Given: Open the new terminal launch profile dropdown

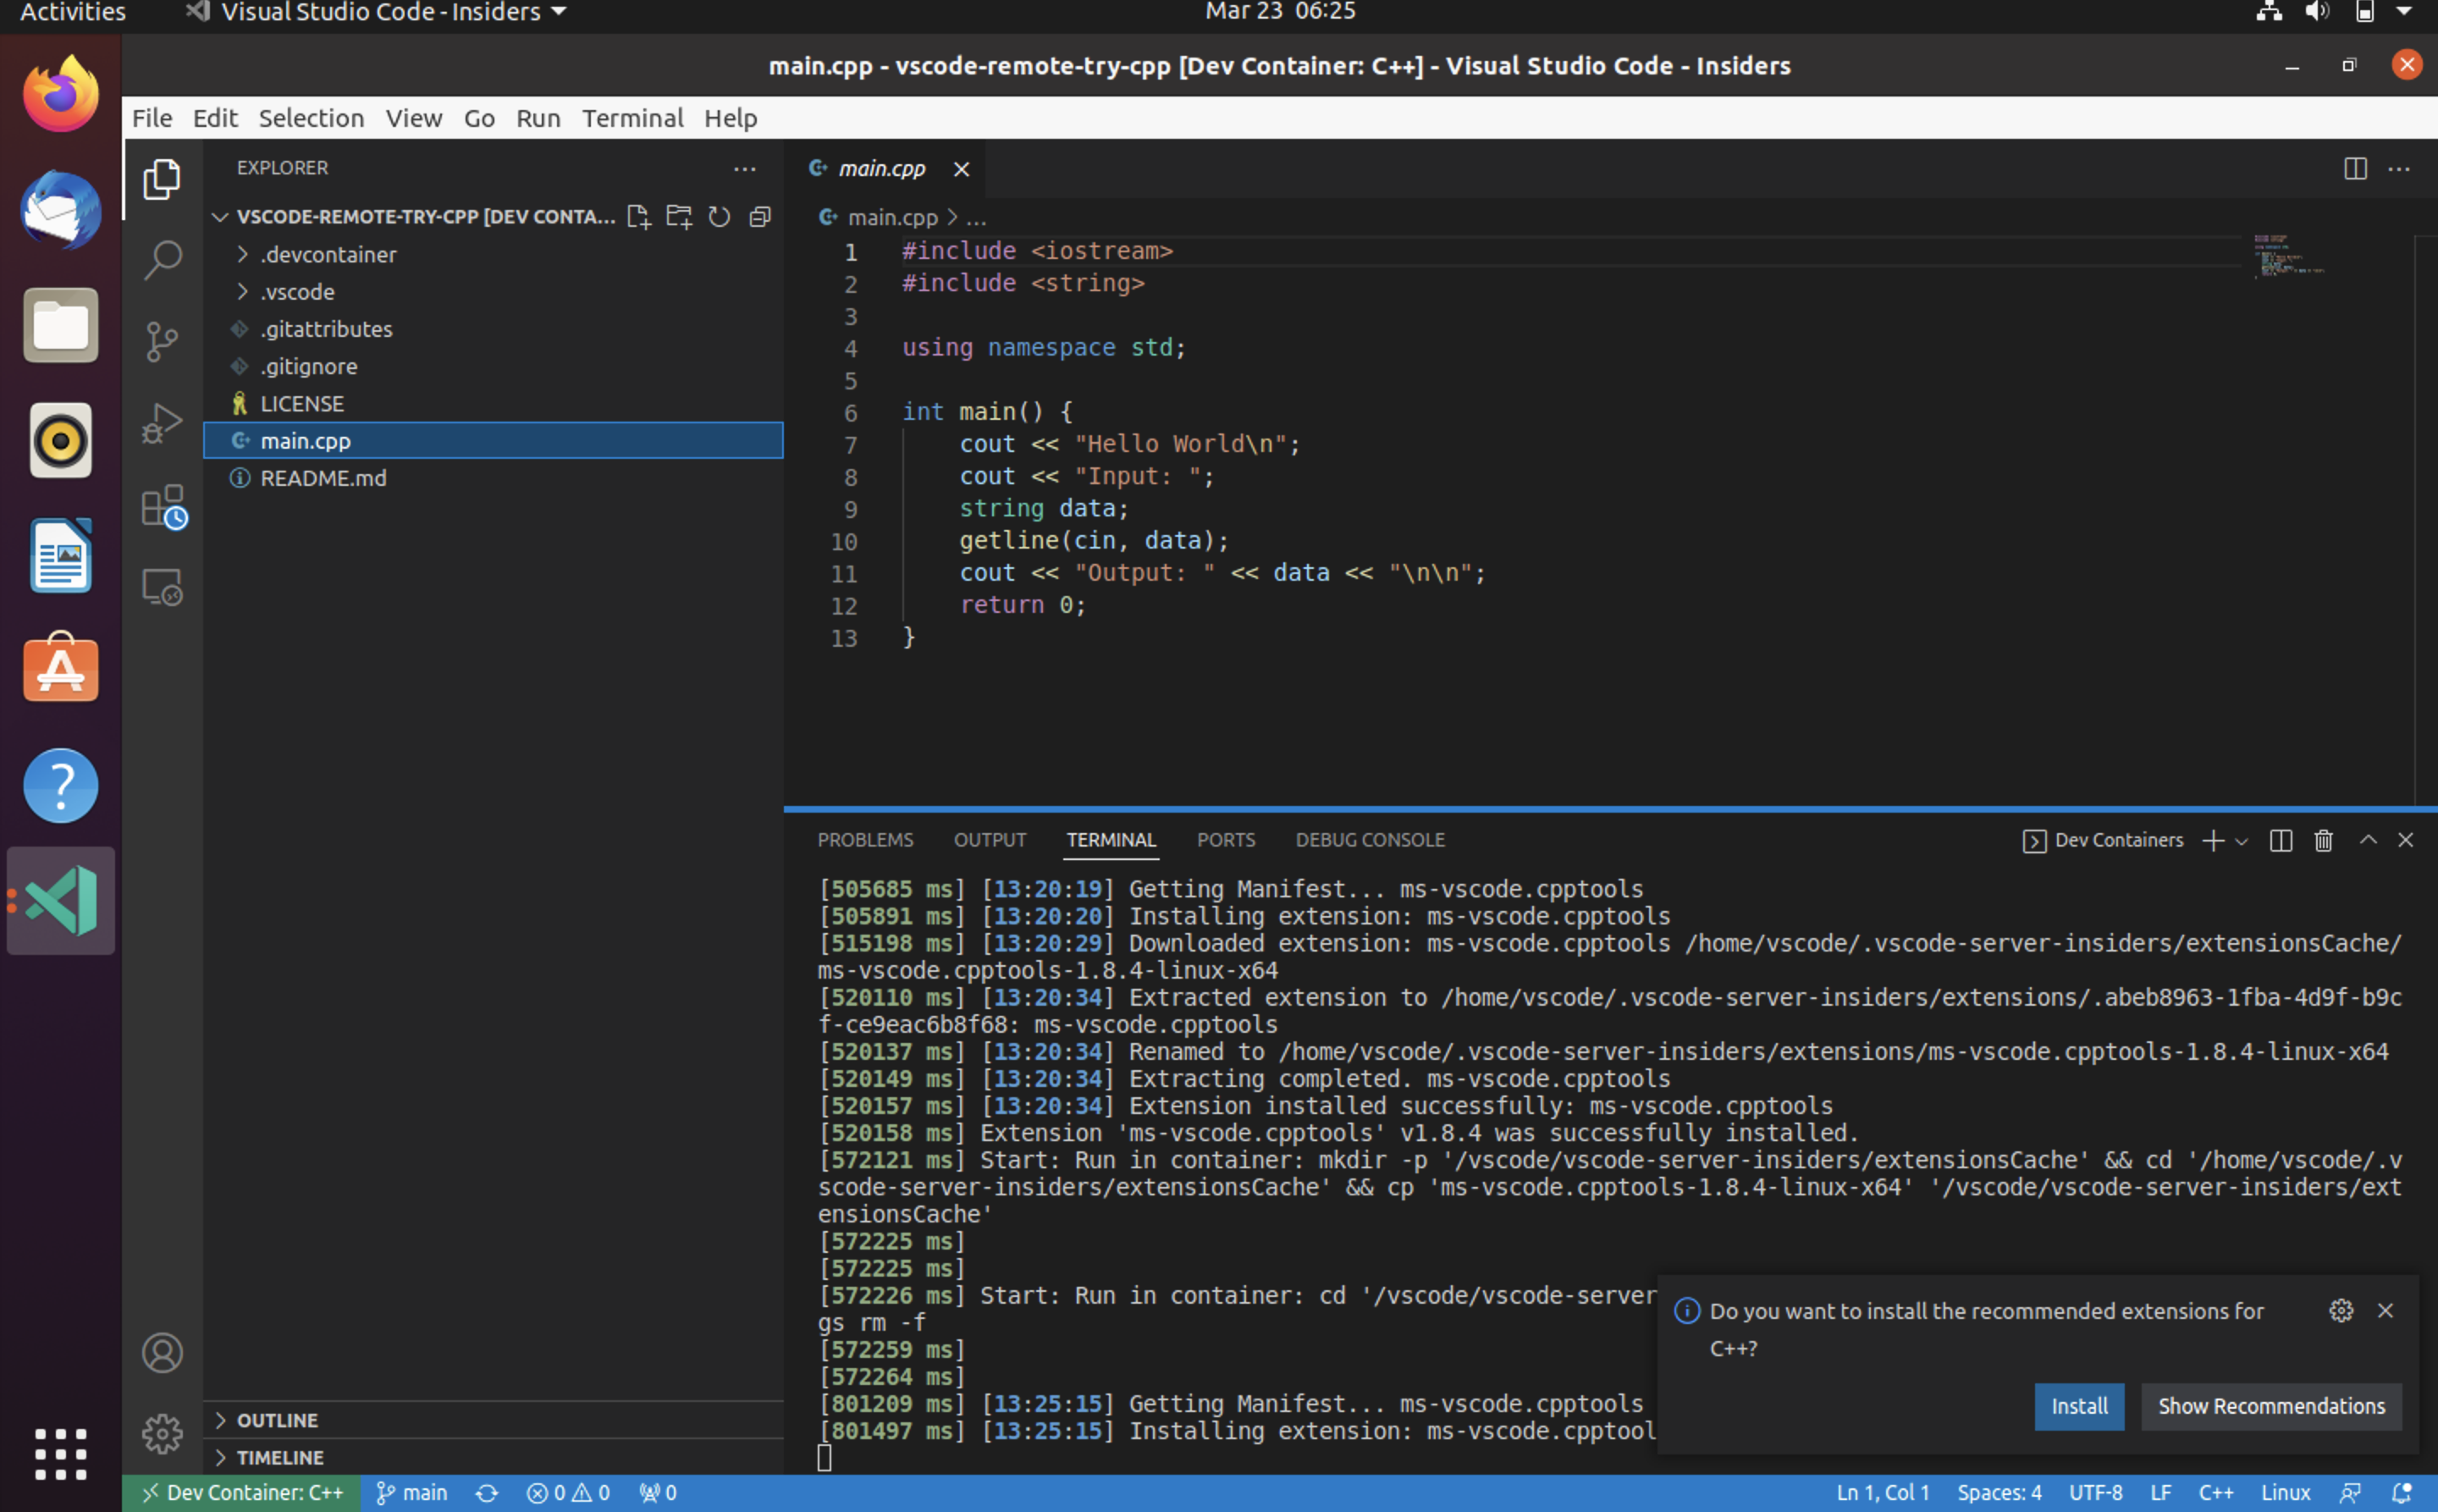Looking at the screenshot, I should (x=2242, y=842).
